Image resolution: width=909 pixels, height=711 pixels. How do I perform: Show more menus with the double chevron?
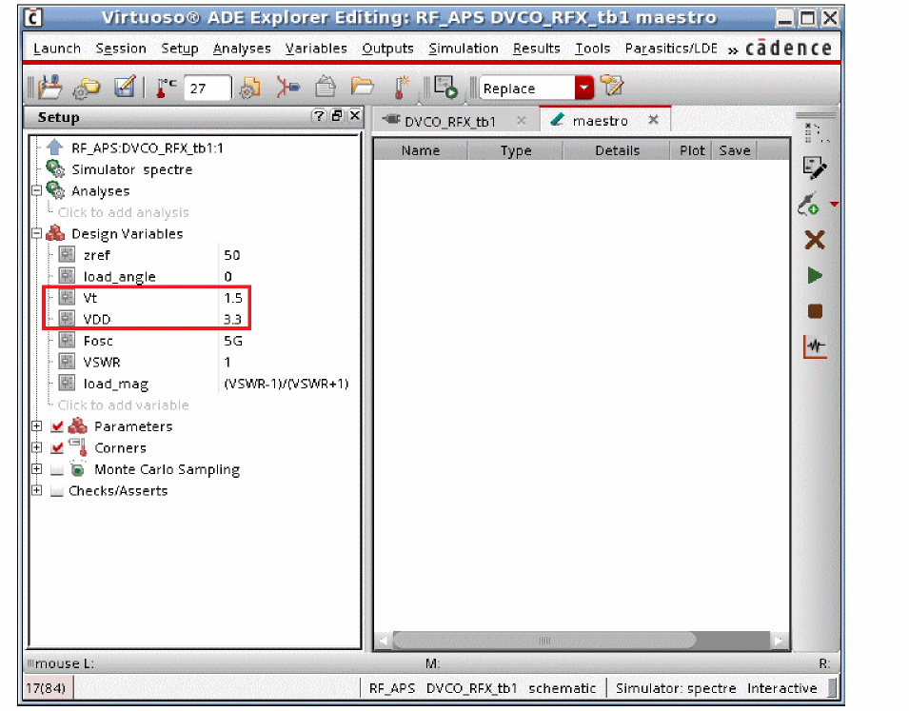click(733, 50)
